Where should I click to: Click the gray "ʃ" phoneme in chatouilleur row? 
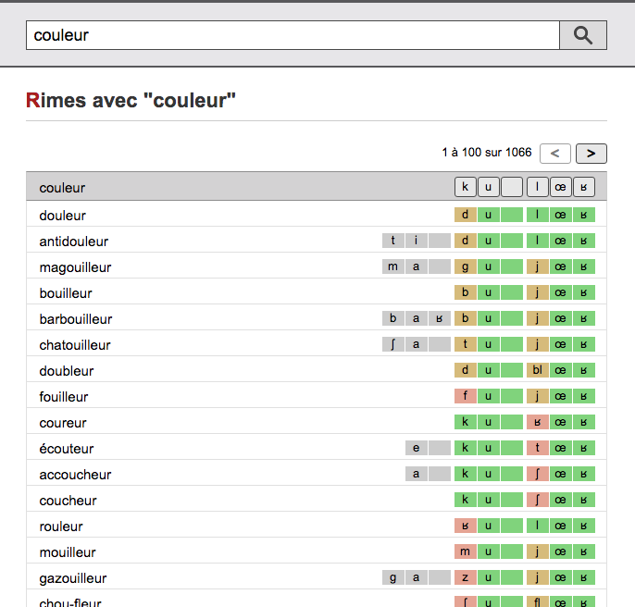coord(392,344)
